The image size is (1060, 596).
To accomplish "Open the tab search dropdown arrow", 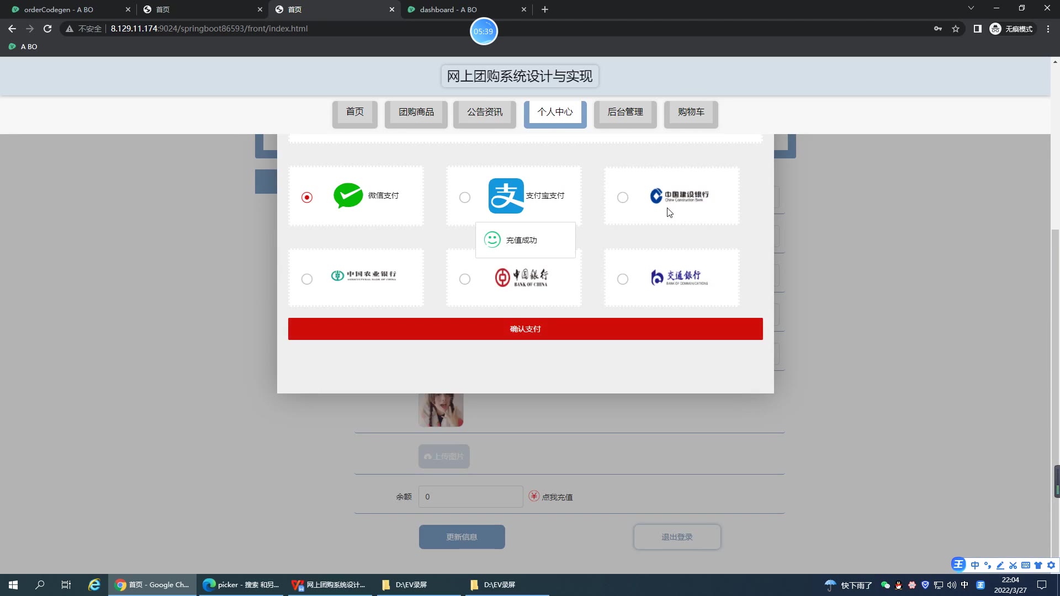I will coord(971,8).
